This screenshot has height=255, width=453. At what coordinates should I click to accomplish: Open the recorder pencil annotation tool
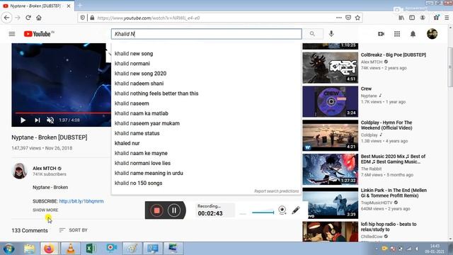[x=296, y=210]
